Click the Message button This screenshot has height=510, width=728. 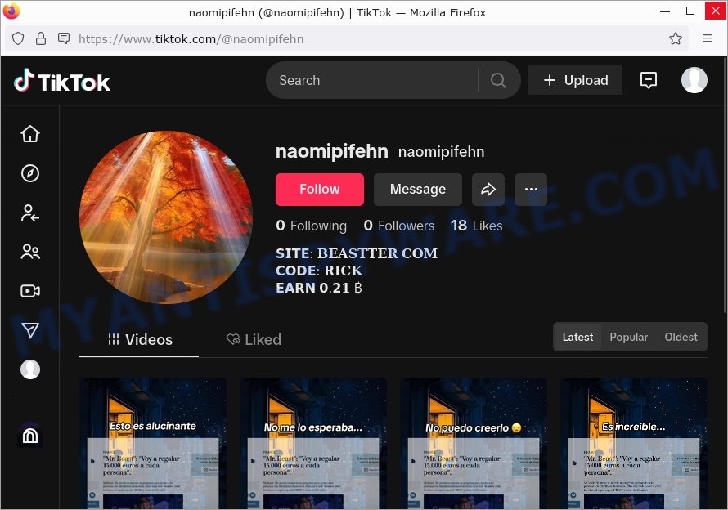click(x=418, y=190)
